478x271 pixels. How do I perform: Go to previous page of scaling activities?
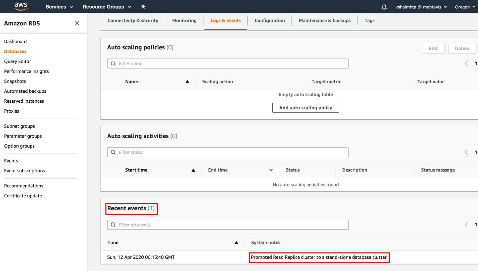tap(466, 152)
